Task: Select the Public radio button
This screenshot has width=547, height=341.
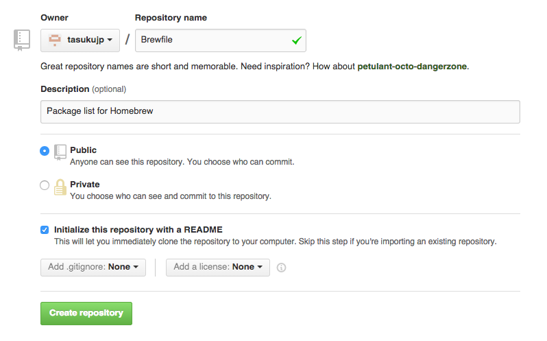Action: [x=45, y=151]
